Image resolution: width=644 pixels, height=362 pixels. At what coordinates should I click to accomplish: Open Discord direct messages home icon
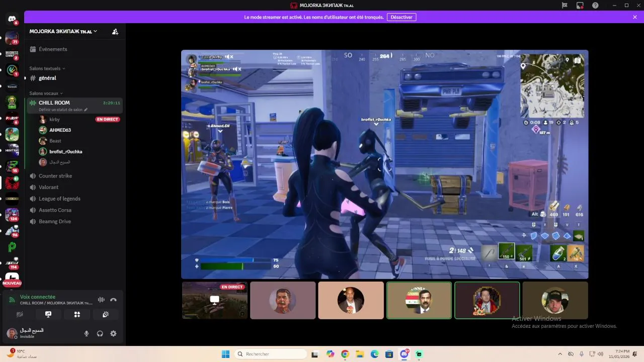click(12, 19)
